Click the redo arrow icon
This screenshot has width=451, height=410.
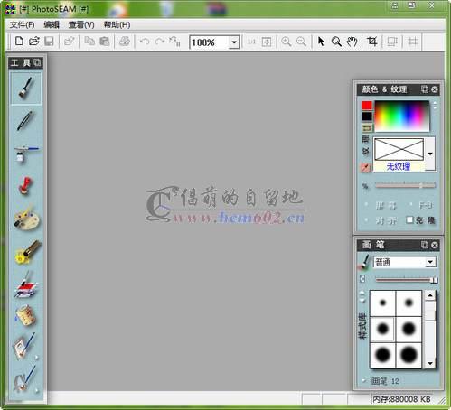point(159,42)
